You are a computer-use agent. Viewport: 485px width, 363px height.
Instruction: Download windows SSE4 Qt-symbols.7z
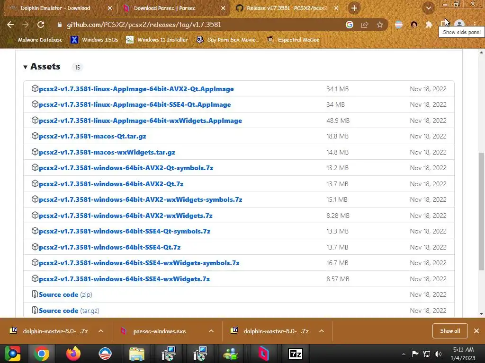tap(125, 231)
